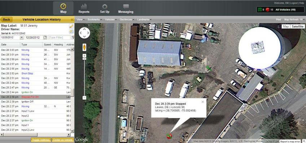Click the Help link
The image size is (306, 143).
[x=302, y=3]
